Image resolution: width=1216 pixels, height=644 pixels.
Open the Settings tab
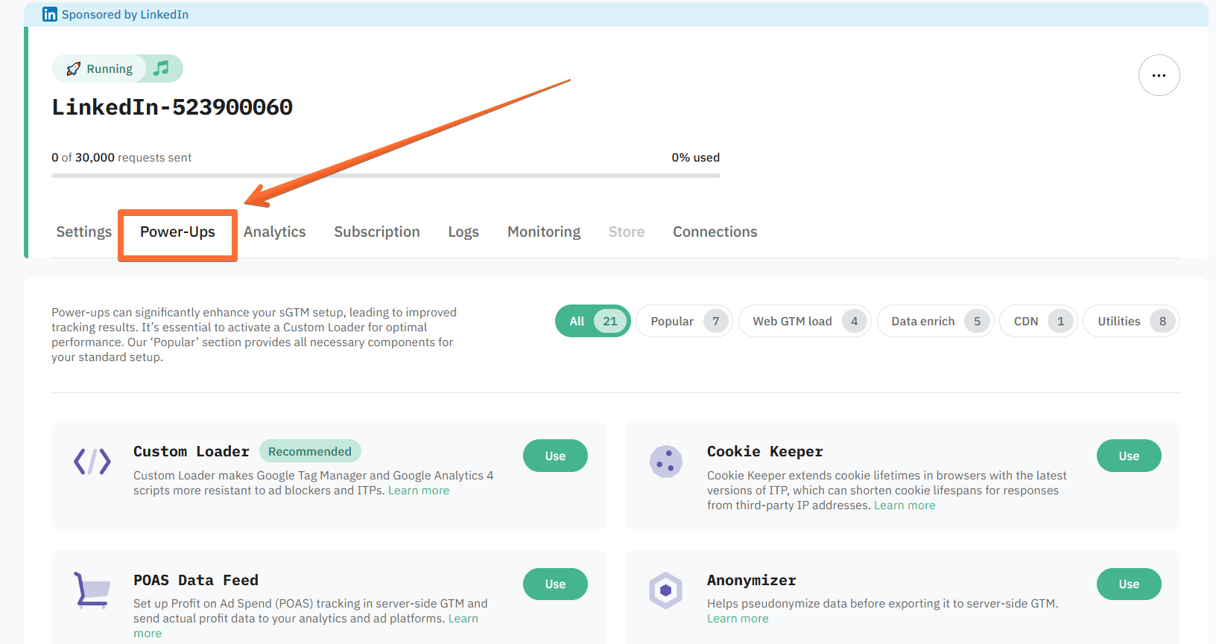84,232
